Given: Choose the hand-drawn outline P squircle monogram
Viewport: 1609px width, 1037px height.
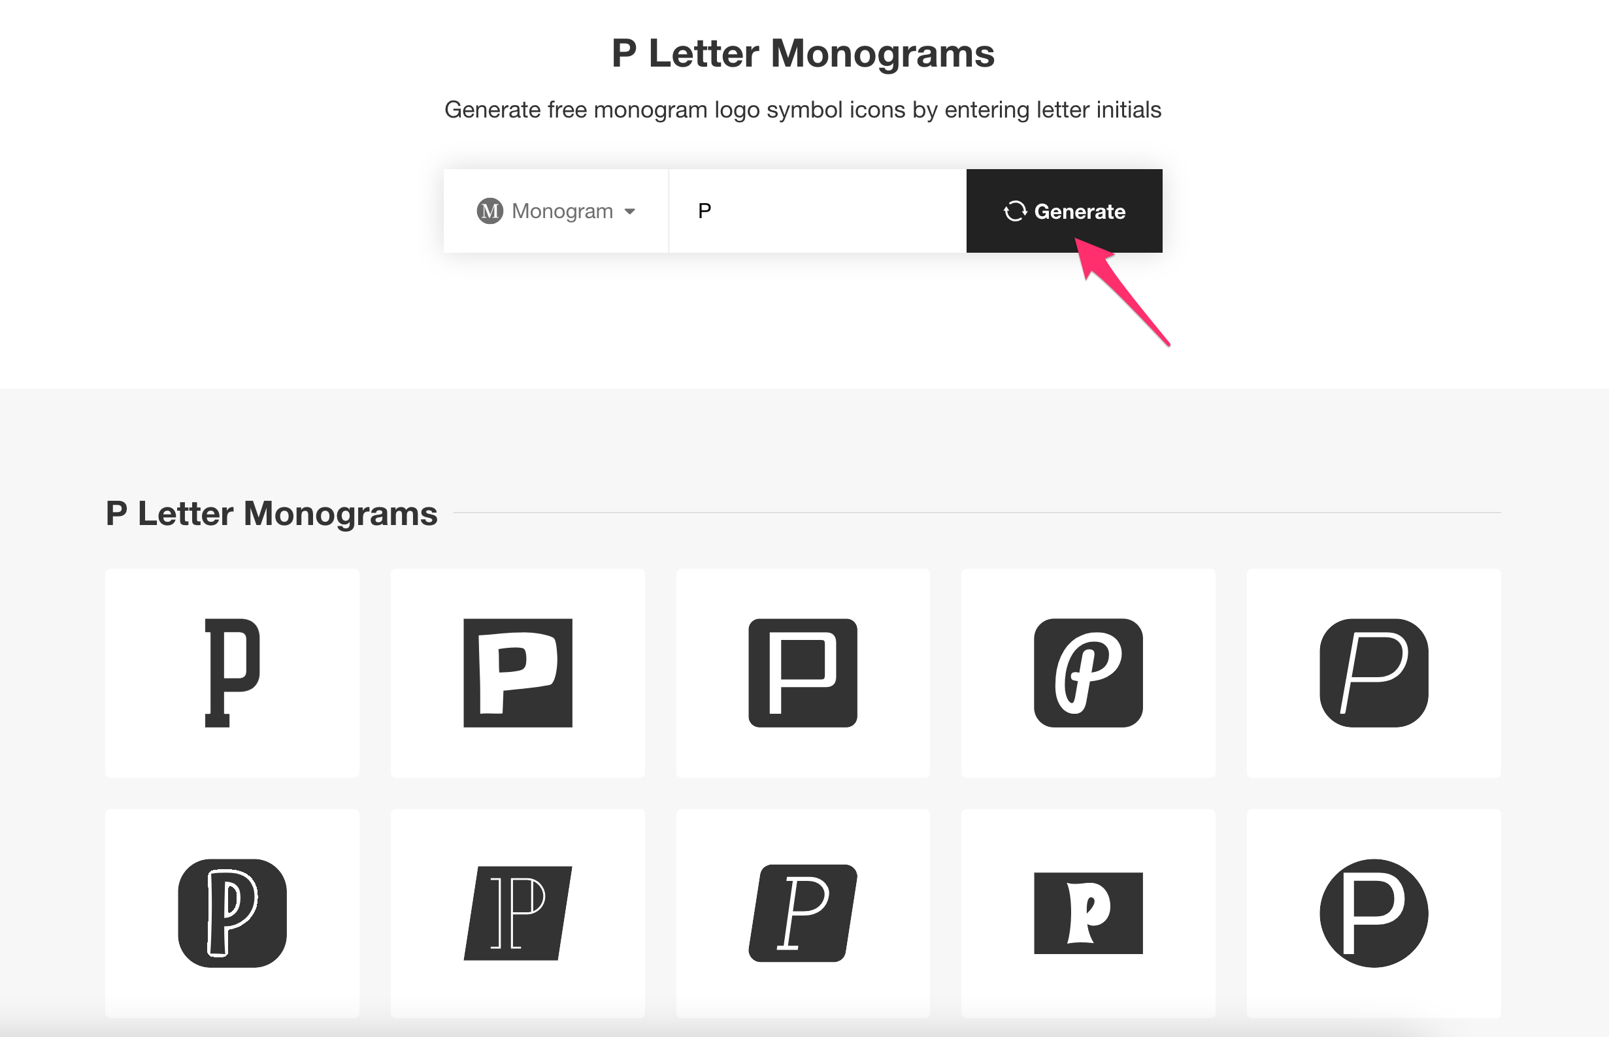Looking at the screenshot, I should tap(232, 913).
